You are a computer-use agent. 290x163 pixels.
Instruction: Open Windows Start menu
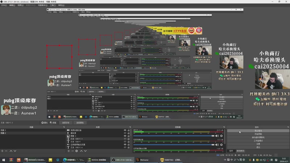(x=4, y=160)
